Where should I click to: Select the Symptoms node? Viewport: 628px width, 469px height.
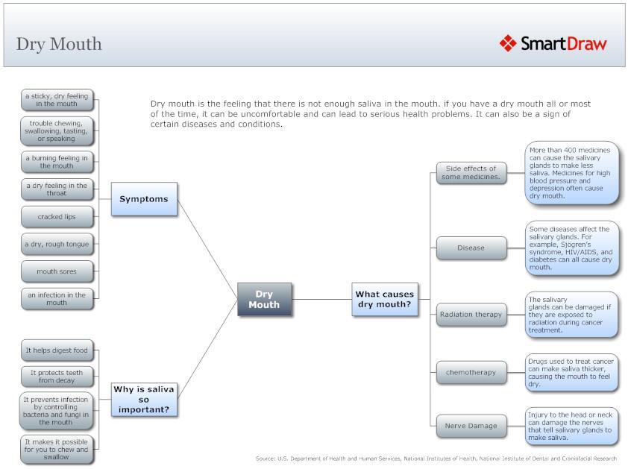click(144, 199)
